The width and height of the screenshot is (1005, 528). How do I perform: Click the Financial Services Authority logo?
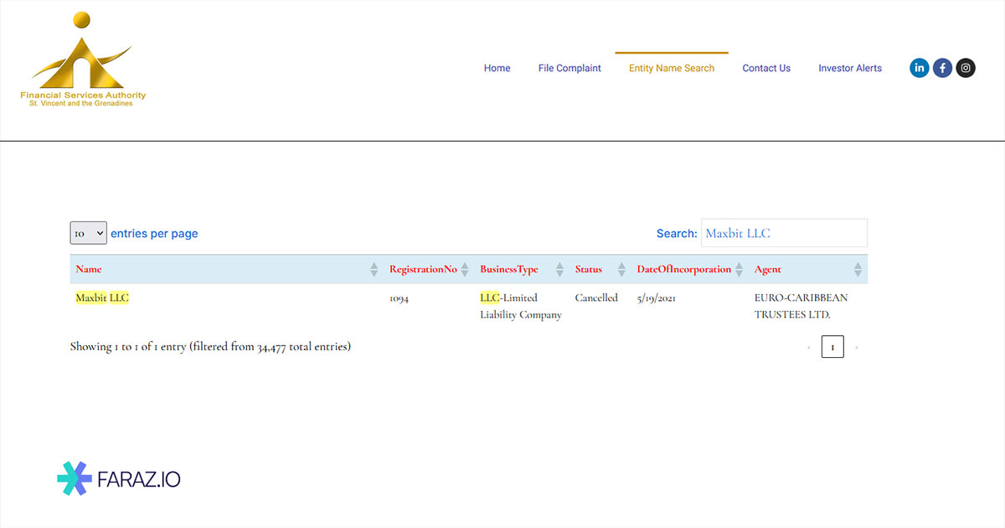point(82,60)
